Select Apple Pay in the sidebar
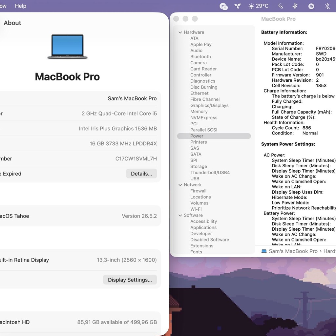 click(201, 44)
